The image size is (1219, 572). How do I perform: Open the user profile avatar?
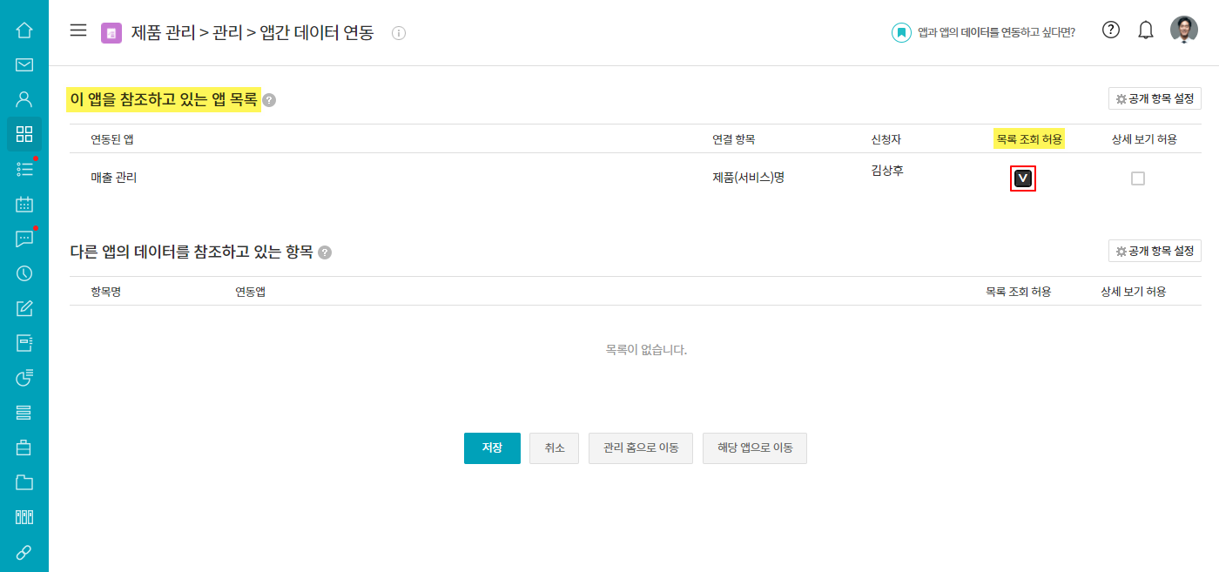coord(1183,30)
